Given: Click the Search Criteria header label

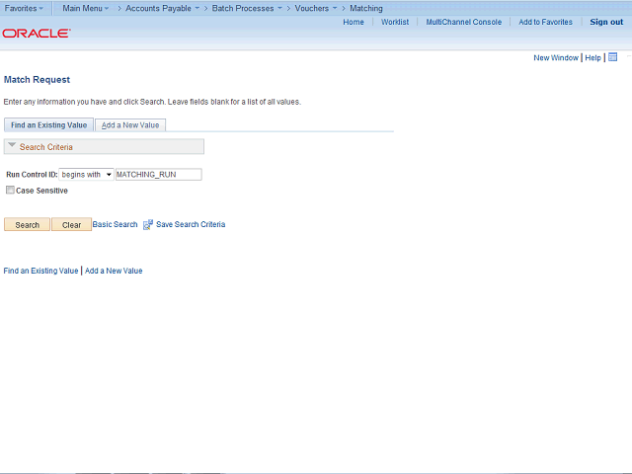Looking at the screenshot, I should (x=46, y=147).
